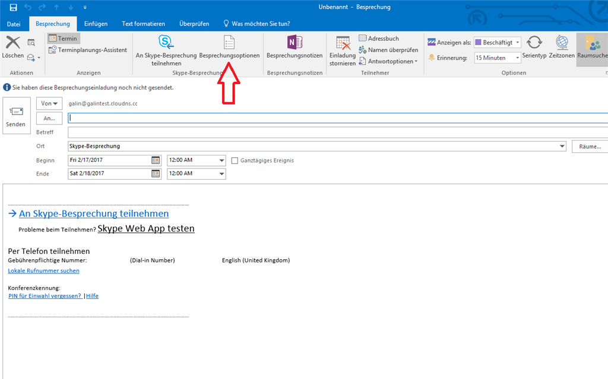The height and width of the screenshot is (379, 608).
Task: Open the 'Lokale Rufnummer suchen' link
Action: click(x=44, y=271)
